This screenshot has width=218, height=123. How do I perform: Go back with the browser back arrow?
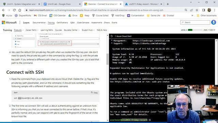[3, 10]
